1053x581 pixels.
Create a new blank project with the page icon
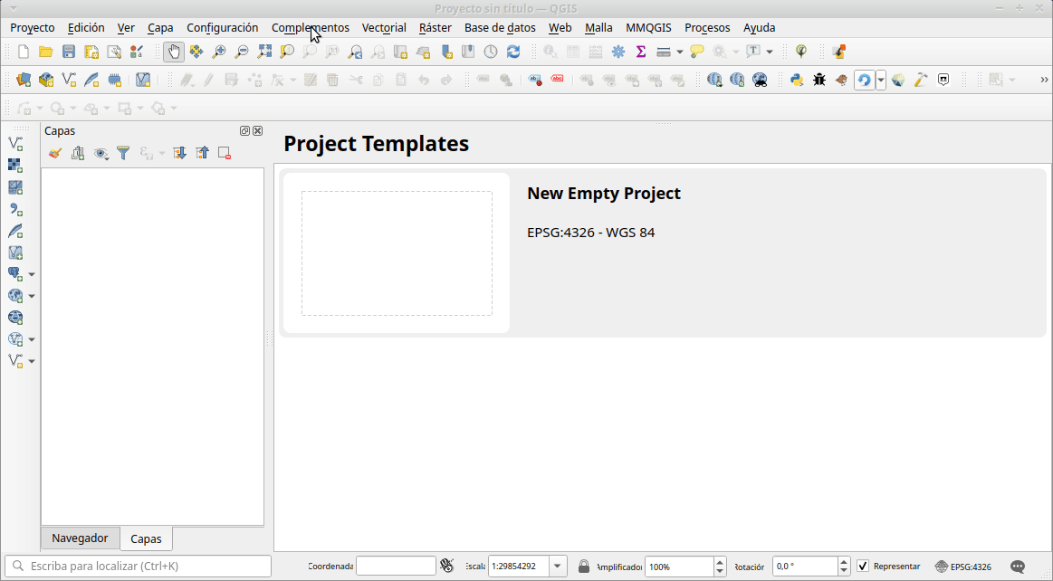(x=24, y=52)
